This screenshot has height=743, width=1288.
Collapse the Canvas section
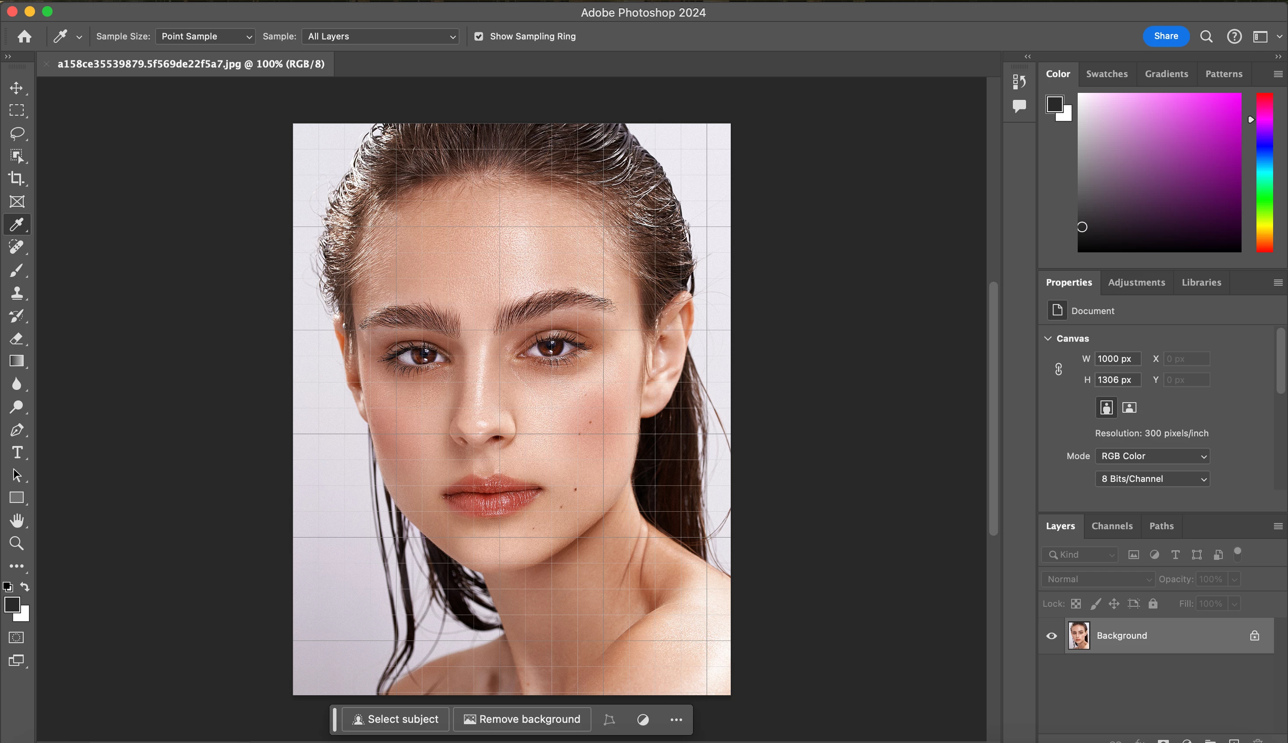pyautogui.click(x=1047, y=338)
